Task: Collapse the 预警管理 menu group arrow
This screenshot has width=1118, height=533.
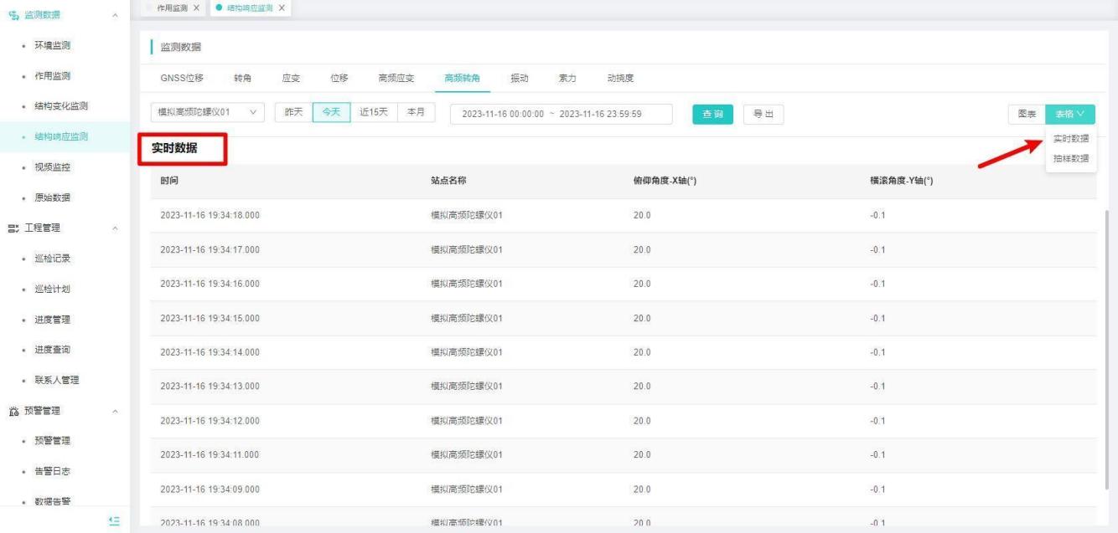Action: click(x=114, y=410)
